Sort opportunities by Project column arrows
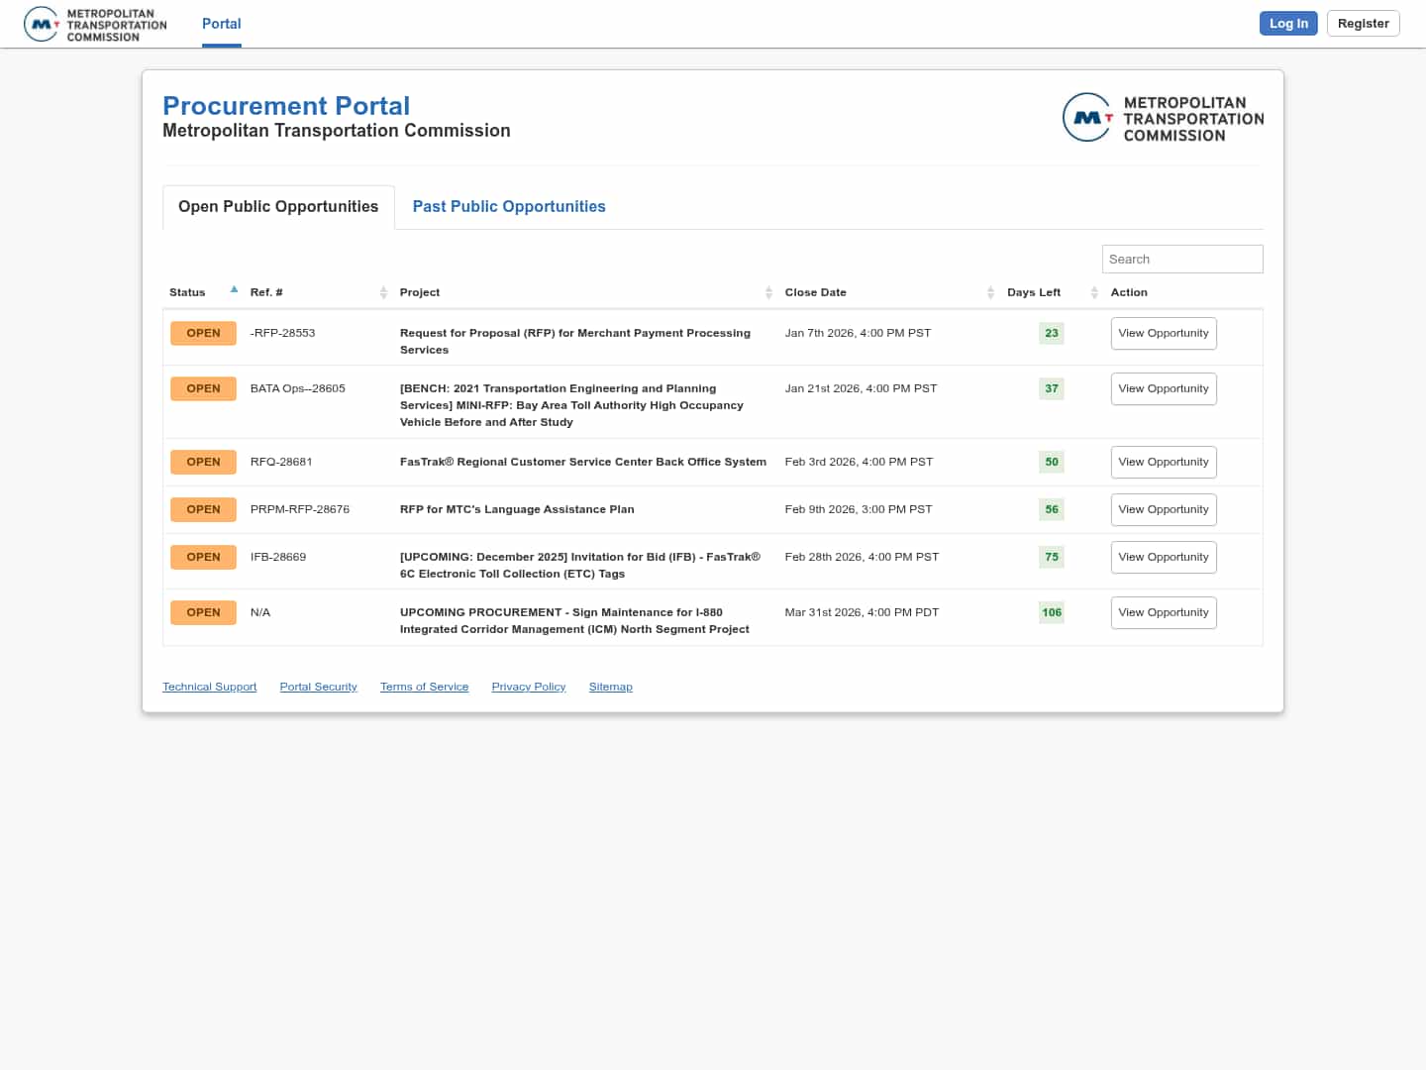The width and height of the screenshot is (1426, 1070). [768, 292]
